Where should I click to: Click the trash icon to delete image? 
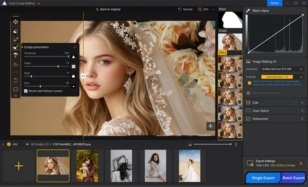tap(236, 144)
